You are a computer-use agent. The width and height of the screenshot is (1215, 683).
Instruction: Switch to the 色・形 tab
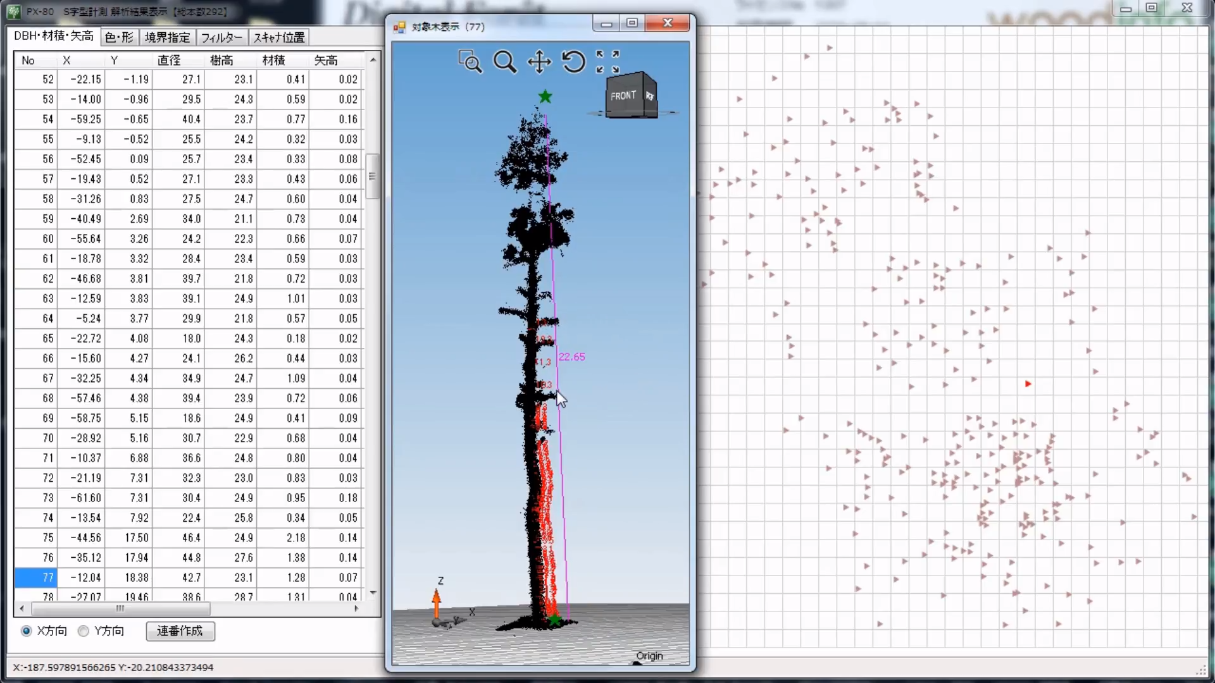click(x=119, y=37)
